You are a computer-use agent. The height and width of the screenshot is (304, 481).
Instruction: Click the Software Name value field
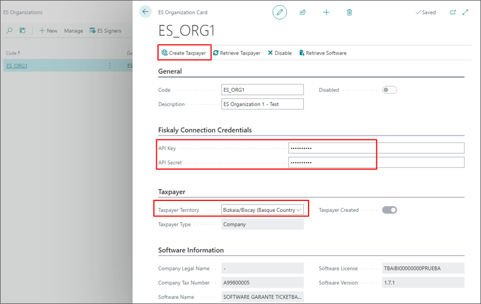(262, 297)
